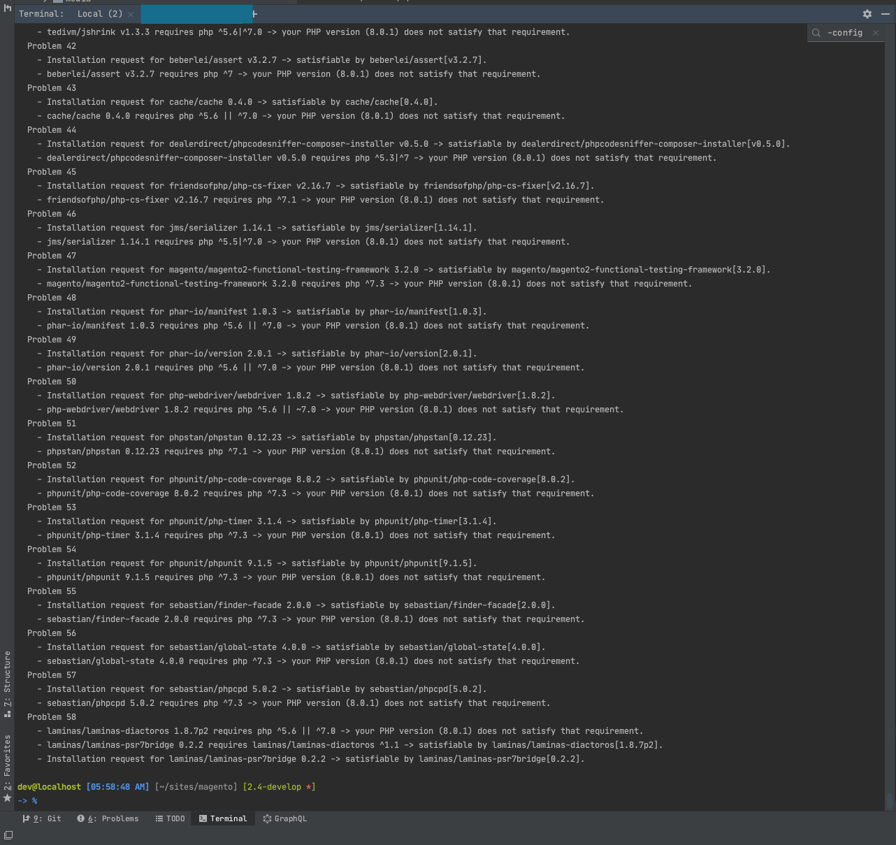Click the 'Problem 50' heading
Image resolution: width=896 pixels, height=845 pixels.
point(52,382)
